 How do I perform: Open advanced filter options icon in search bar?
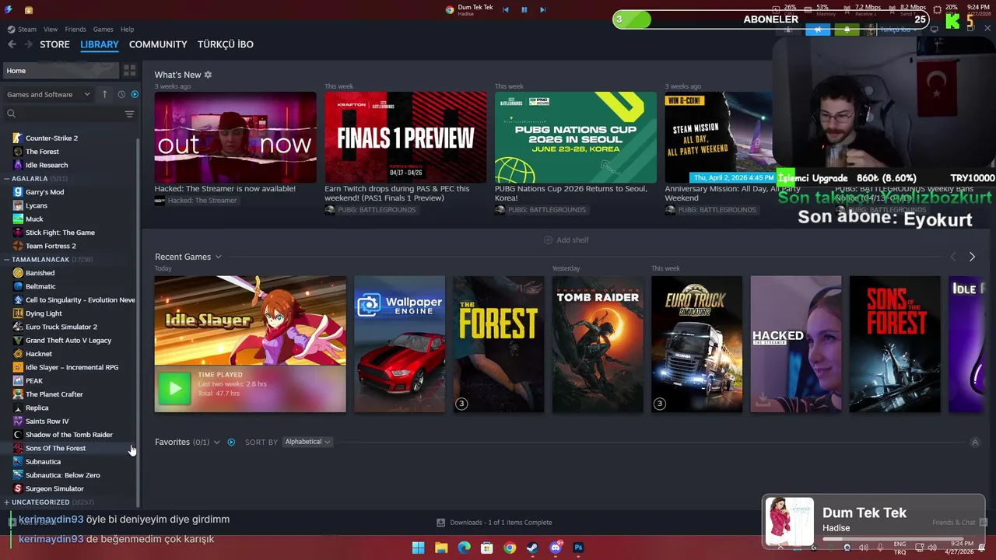click(x=129, y=114)
